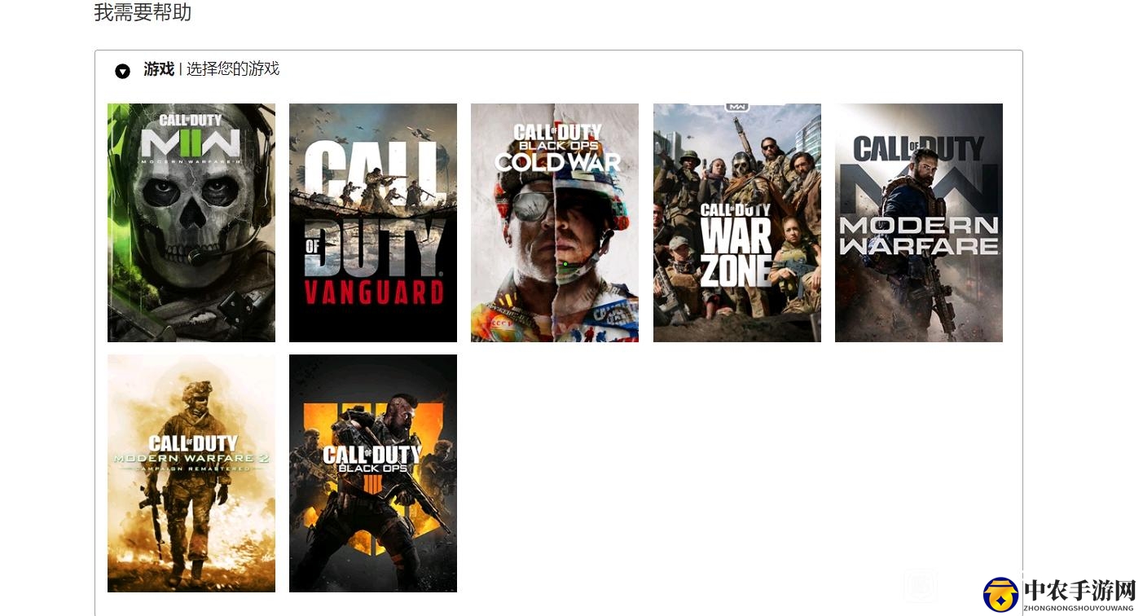Image resolution: width=1143 pixels, height=616 pixels.
Task: Click the 选择您的游戏 label
Action: click(233, 69)
